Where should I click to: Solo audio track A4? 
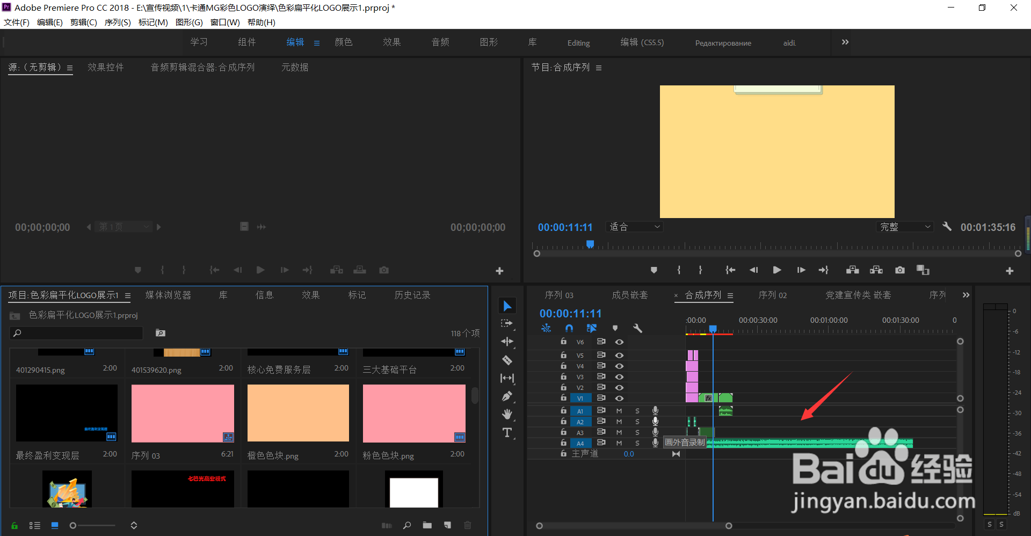(637, 443)
